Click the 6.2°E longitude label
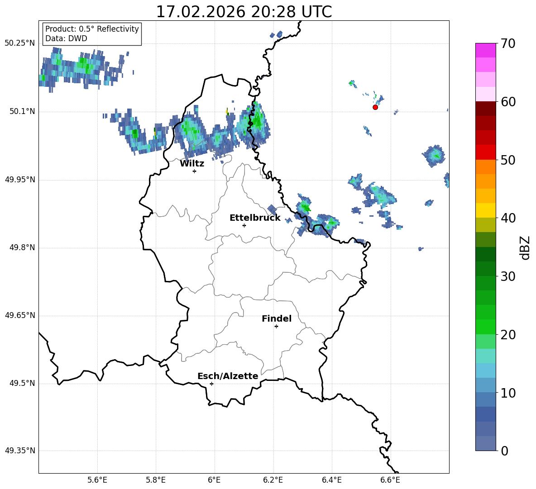 273,480
